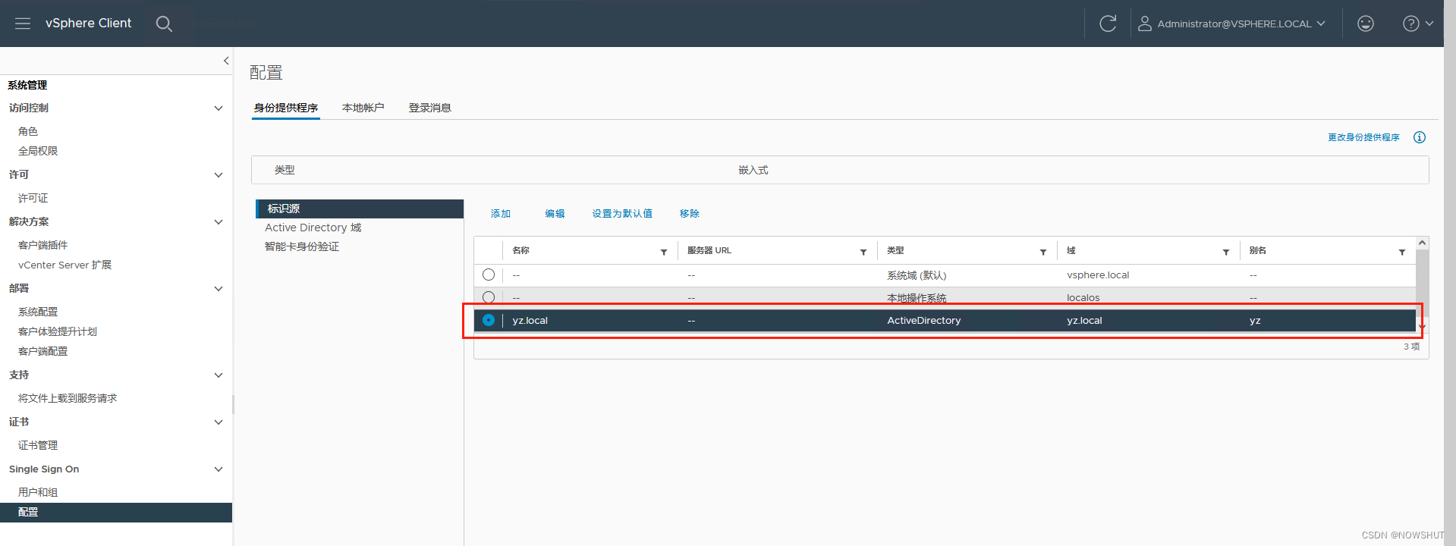
Task: Filter the 别名 column
Action: click(x=1402, y=252)
